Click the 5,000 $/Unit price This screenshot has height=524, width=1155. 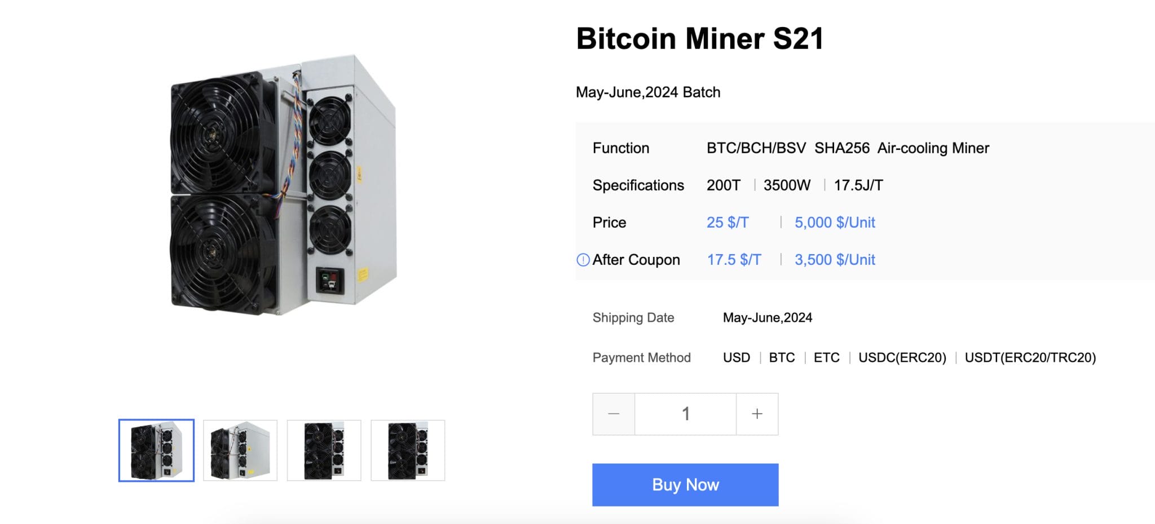click(835, 223)
